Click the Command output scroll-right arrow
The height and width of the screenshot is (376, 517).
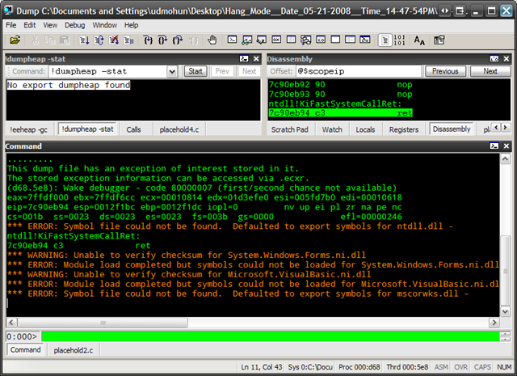tap(494, 322)
